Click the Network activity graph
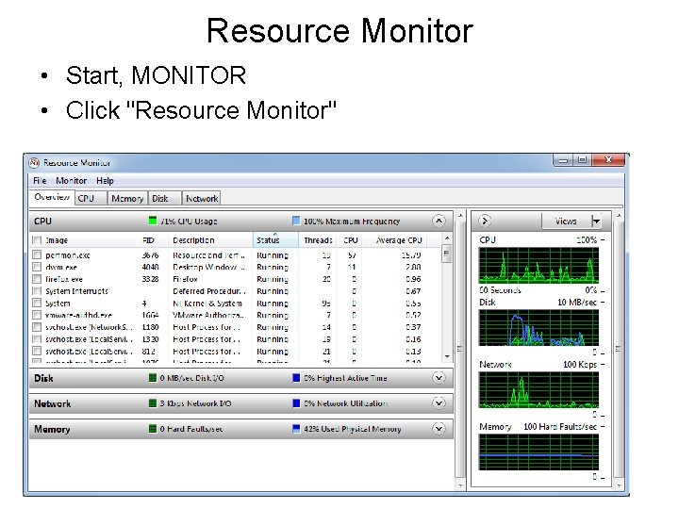This screenshot has height=509, width=679. (x=538, y=390)
